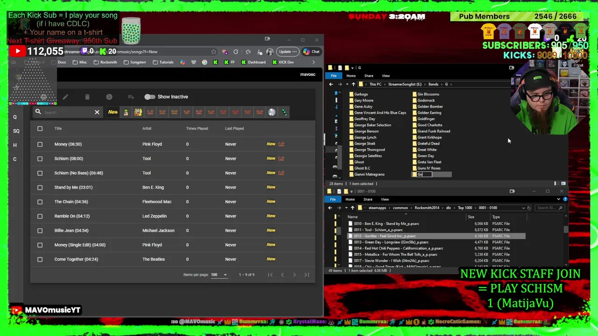Screen dimensions: 598x336
Task: Tick checkbox for Billie Jean (04:54)
Action: [40, 231]
